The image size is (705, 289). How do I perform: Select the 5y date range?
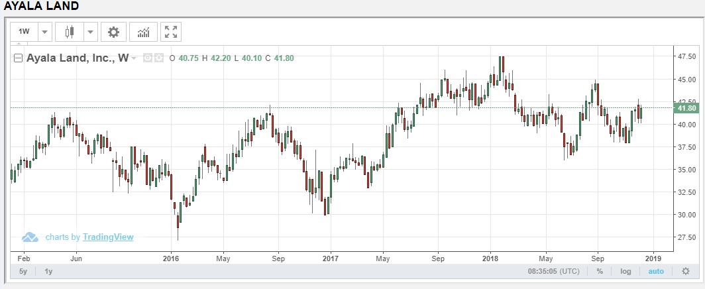[23, 271]
